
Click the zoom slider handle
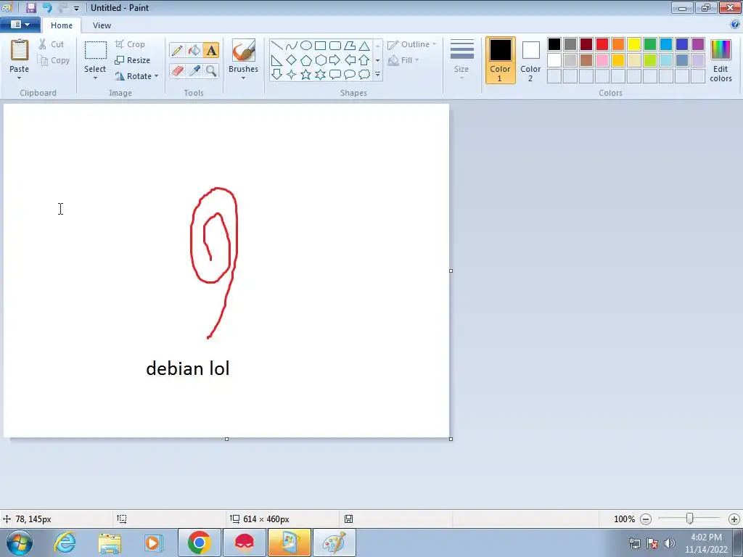[690, 519]
